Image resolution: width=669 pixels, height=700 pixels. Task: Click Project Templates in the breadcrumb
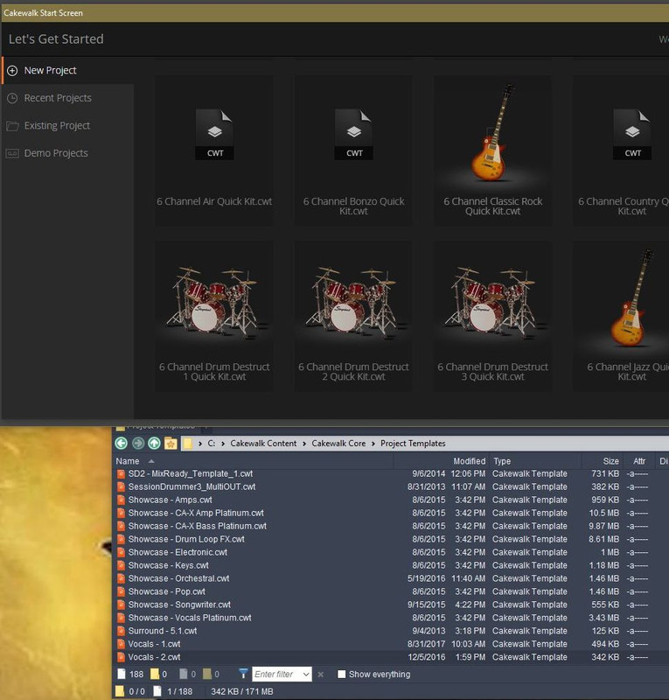[x=413, y=444]
